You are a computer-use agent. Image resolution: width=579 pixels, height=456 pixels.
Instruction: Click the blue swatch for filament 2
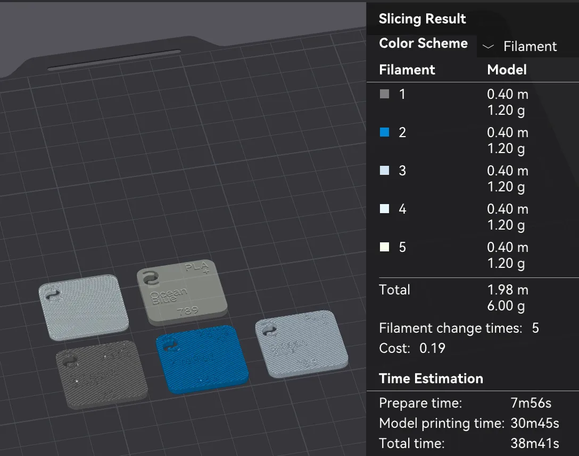(x=384, y=132)
